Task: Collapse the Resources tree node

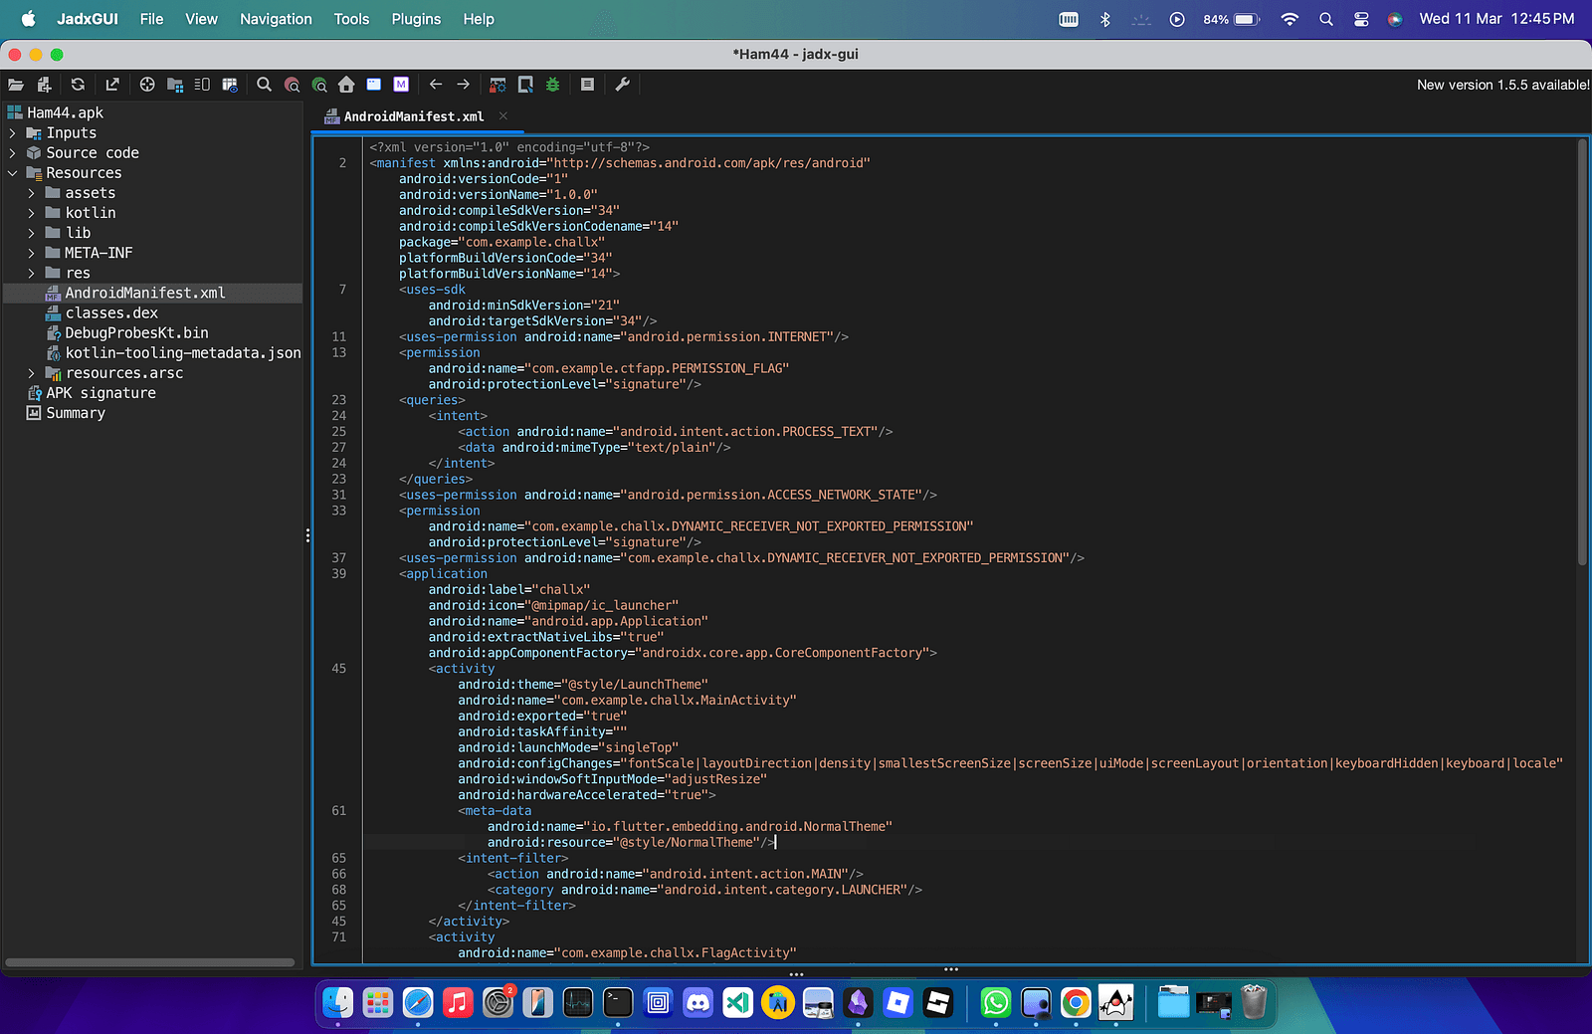Action: pyautogui.click(x=13, y=173)
